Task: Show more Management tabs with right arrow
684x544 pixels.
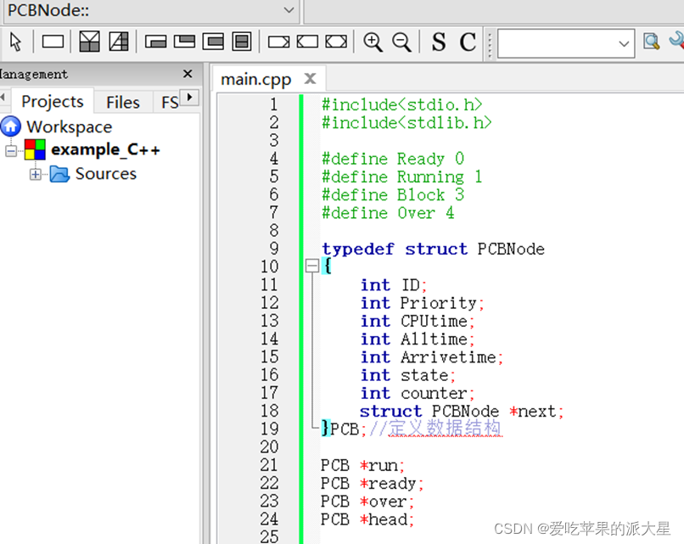Action: click(x=190, y=97)
